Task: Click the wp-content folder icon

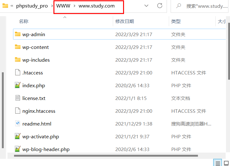Action: [18, 47]
